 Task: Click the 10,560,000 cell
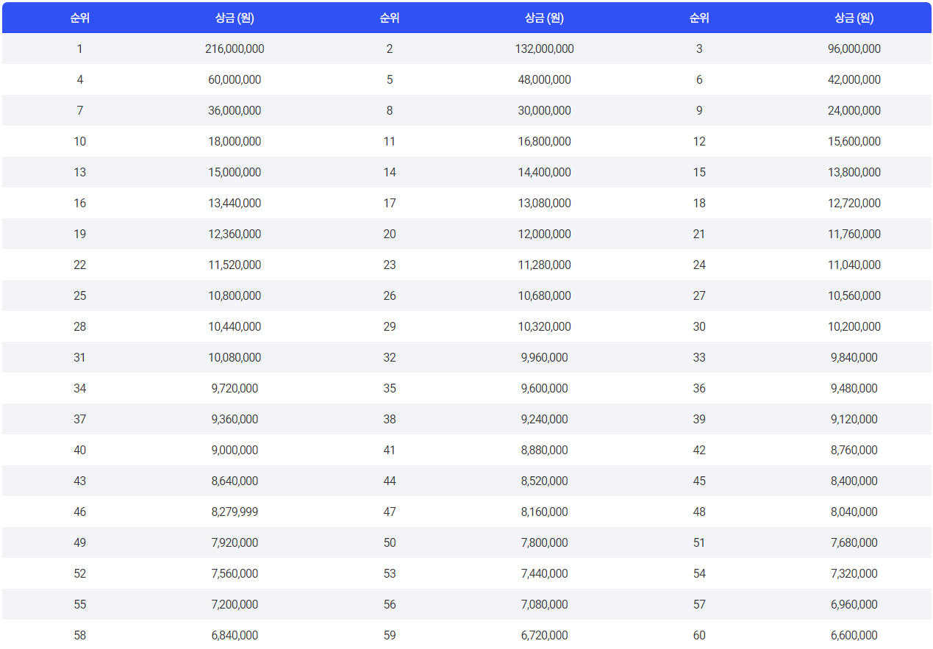854,295
